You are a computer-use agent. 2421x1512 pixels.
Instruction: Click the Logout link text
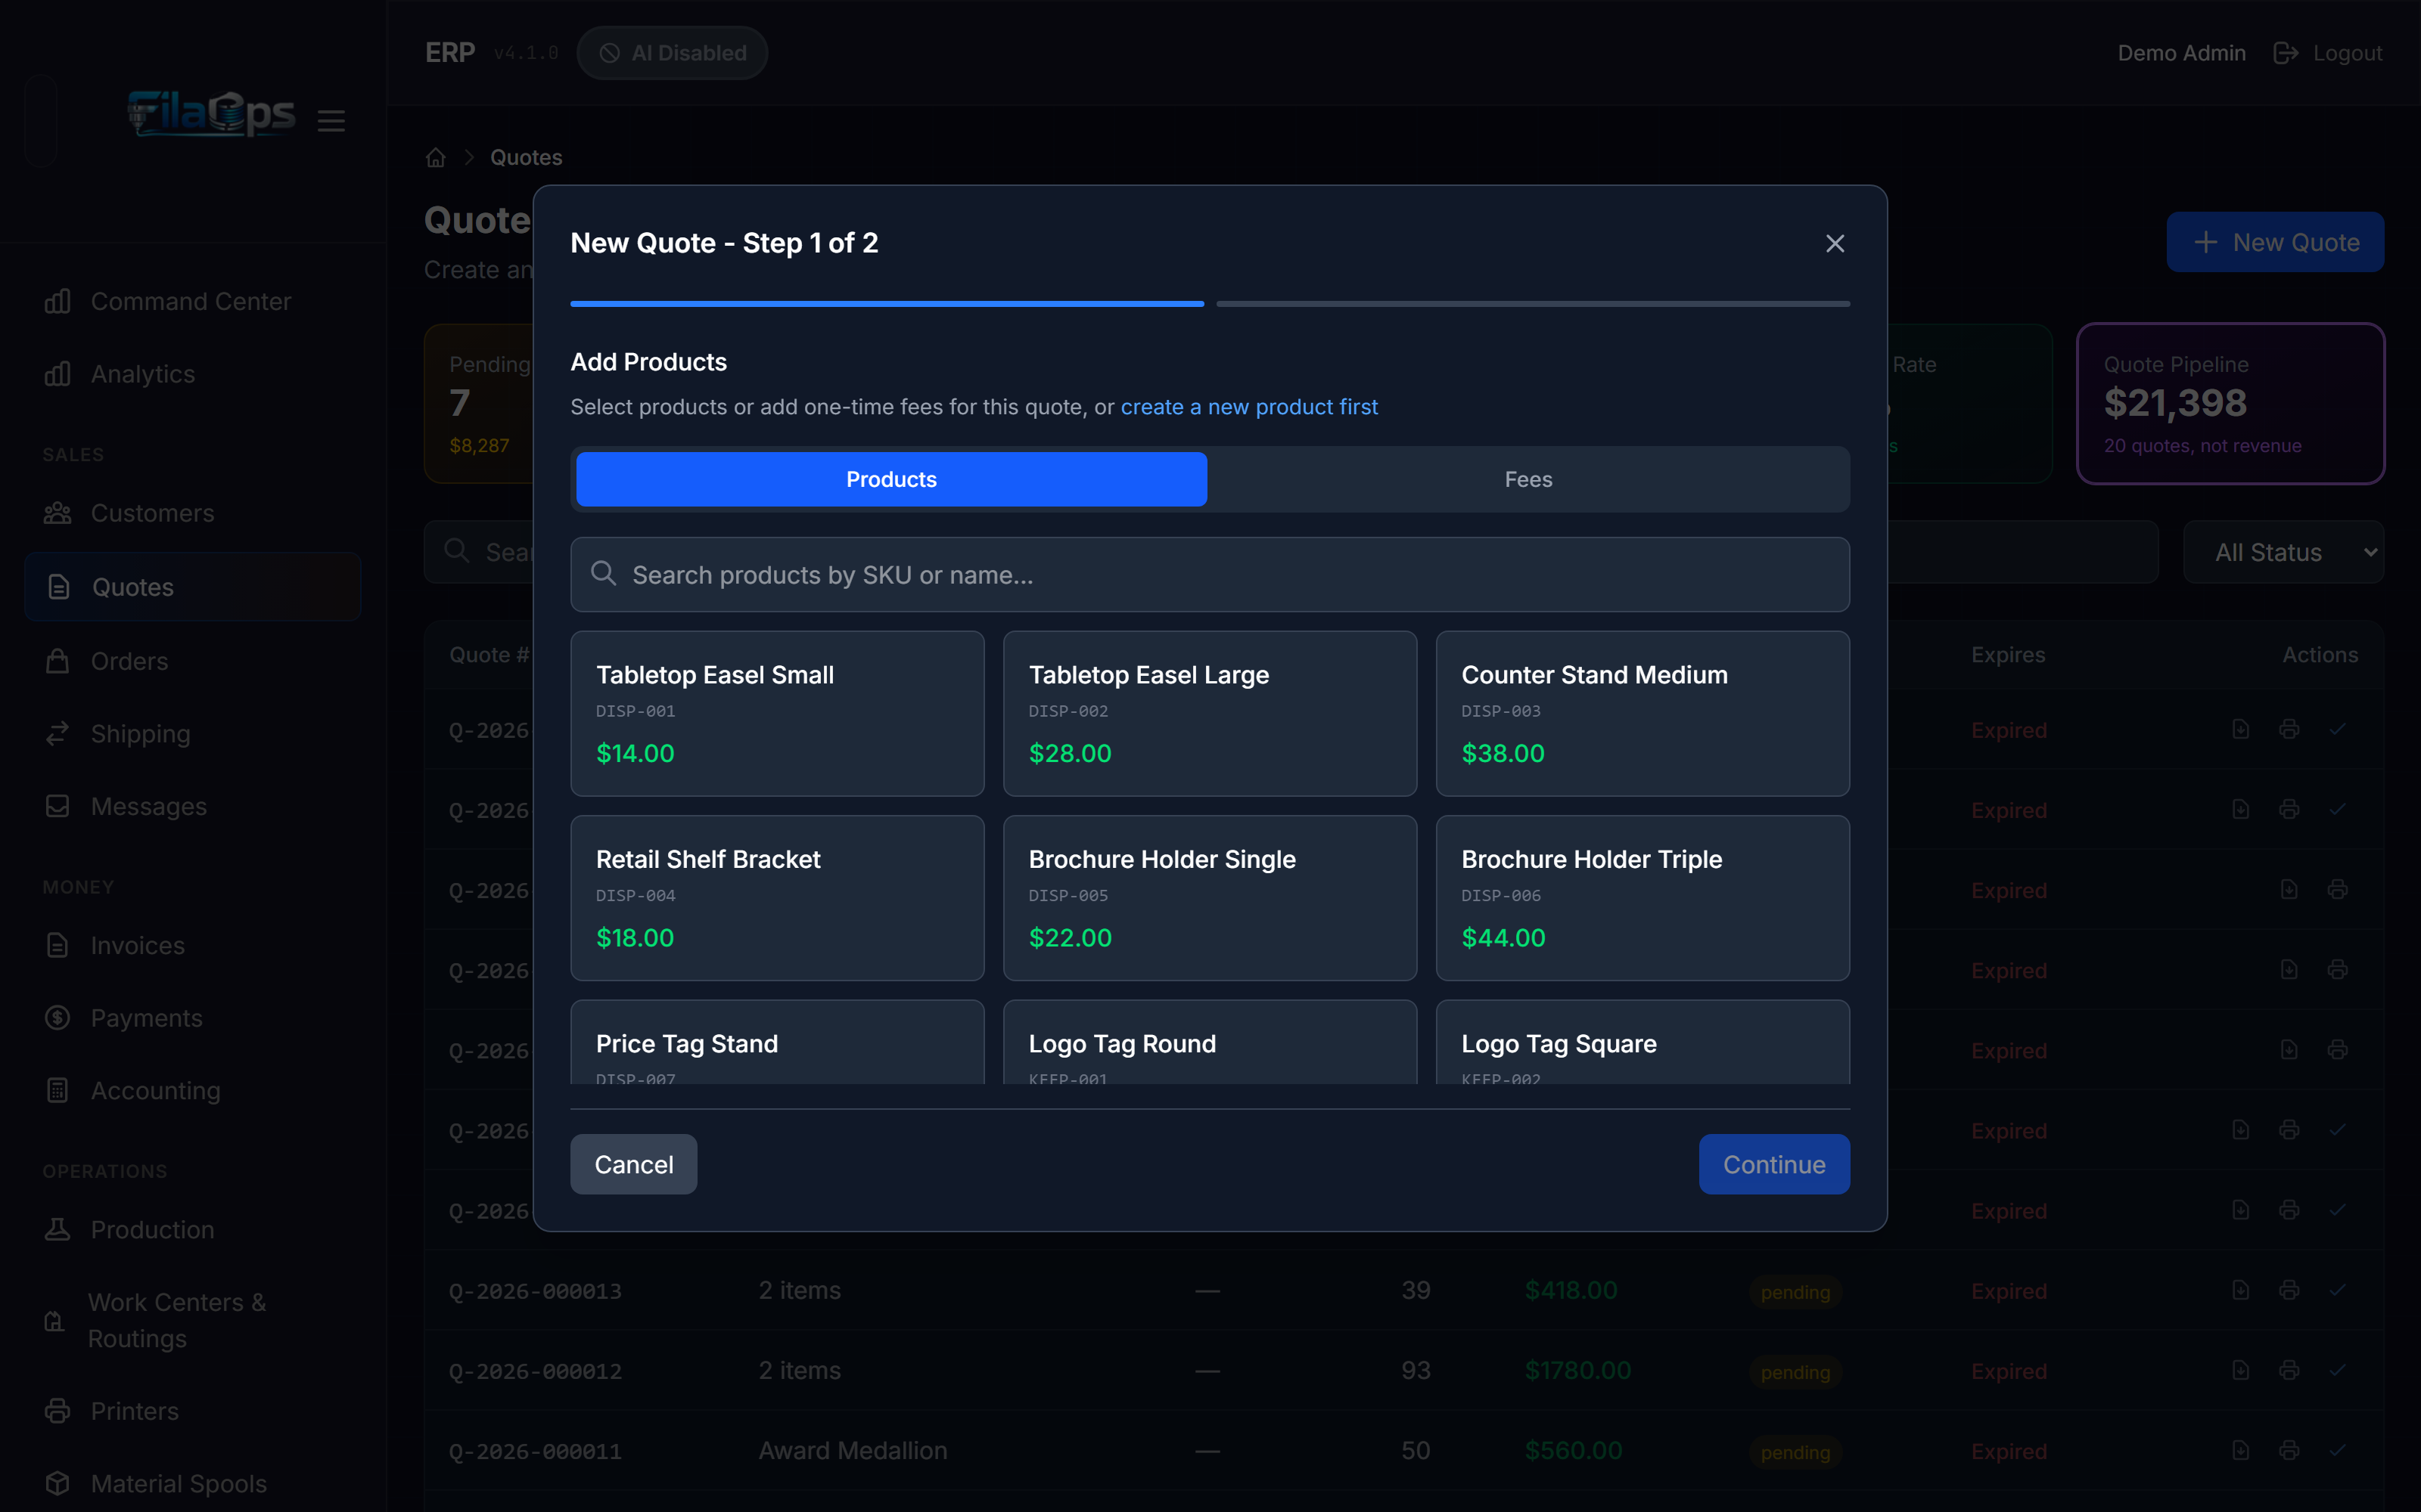(x=2347, y=53)
